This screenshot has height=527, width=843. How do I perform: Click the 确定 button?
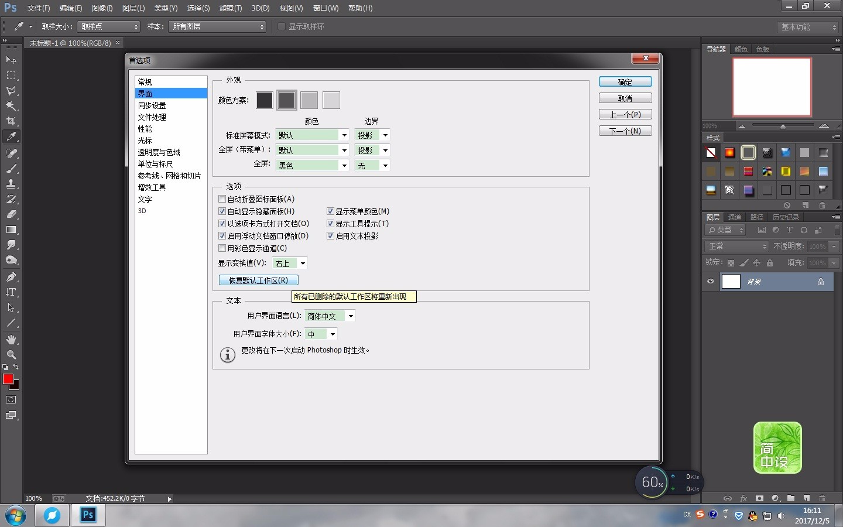click(x=625, y=82)
